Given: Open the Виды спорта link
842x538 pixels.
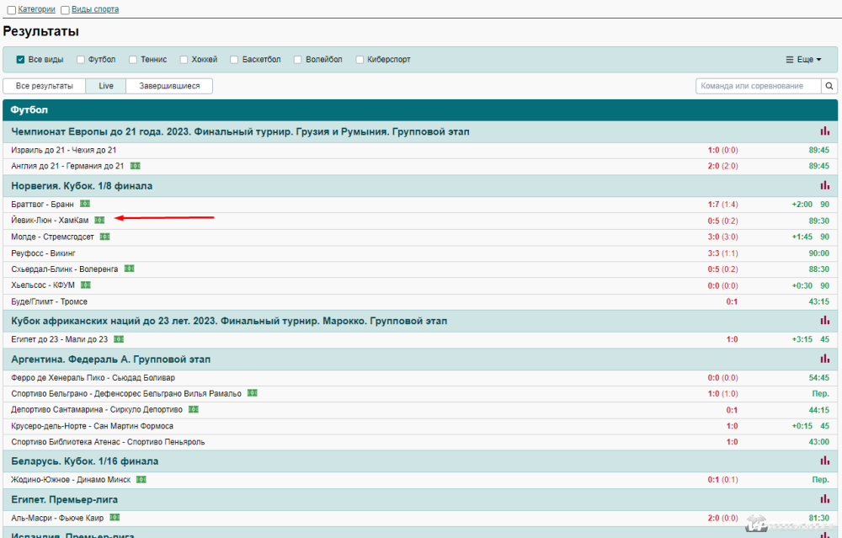Looking at the screenshot, I should pos(94,9).
